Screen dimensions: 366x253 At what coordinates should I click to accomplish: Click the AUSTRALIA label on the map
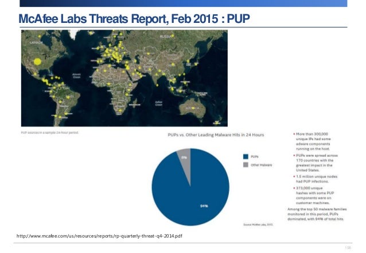pyautogui.click(x=192, y=108)
